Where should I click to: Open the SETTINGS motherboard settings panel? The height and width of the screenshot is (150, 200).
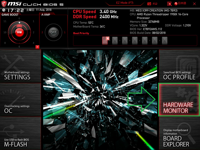(x=20, y=66)
